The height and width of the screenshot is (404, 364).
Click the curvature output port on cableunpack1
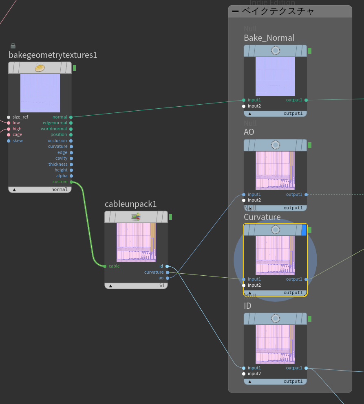[168, 272]
